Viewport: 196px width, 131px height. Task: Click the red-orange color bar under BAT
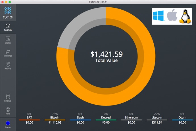tap(29, 120)
